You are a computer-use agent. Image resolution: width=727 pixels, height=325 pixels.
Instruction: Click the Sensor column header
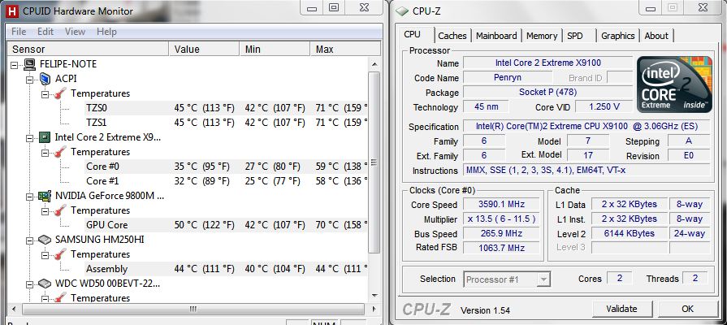(88, 49)
